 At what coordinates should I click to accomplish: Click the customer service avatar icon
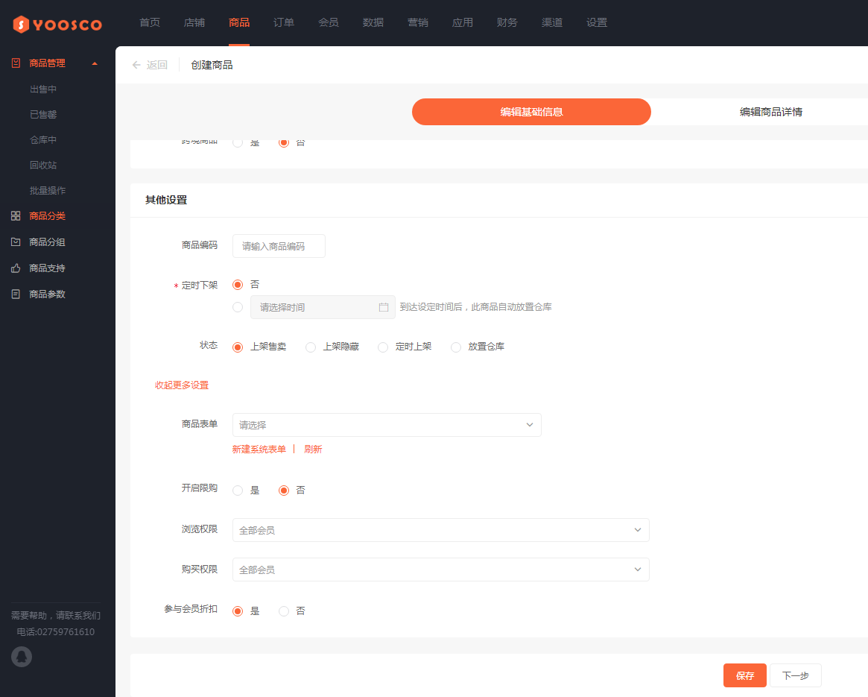pos(22,657)
